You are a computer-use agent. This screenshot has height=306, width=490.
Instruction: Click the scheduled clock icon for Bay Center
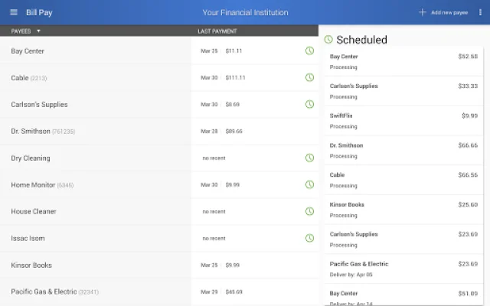[309, 50]
